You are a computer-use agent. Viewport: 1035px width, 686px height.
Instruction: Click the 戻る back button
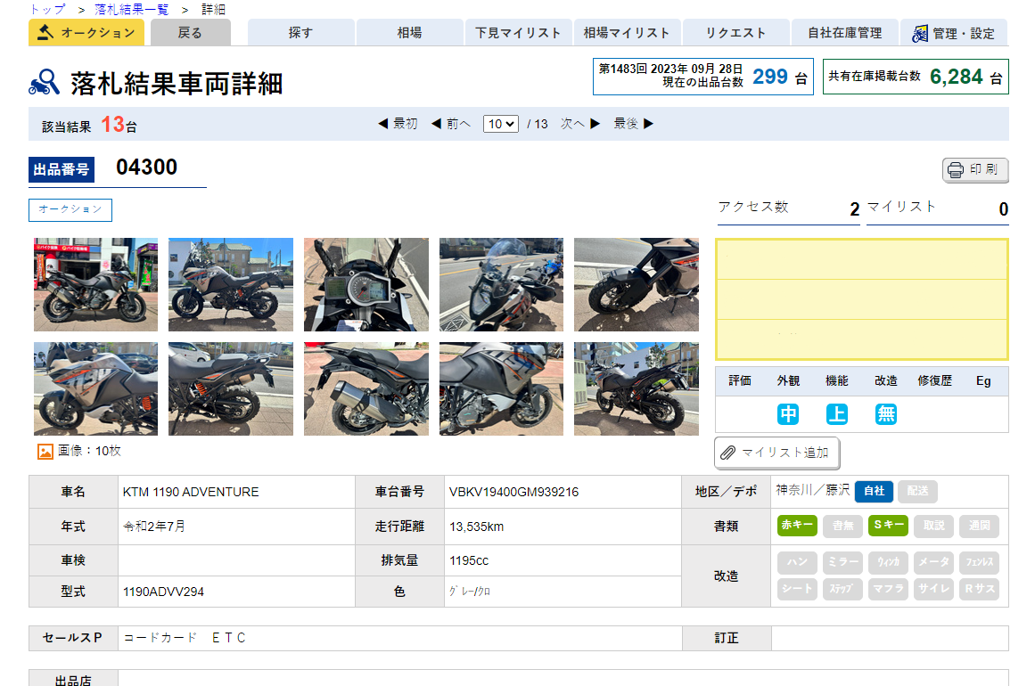(x=190, y=32)
